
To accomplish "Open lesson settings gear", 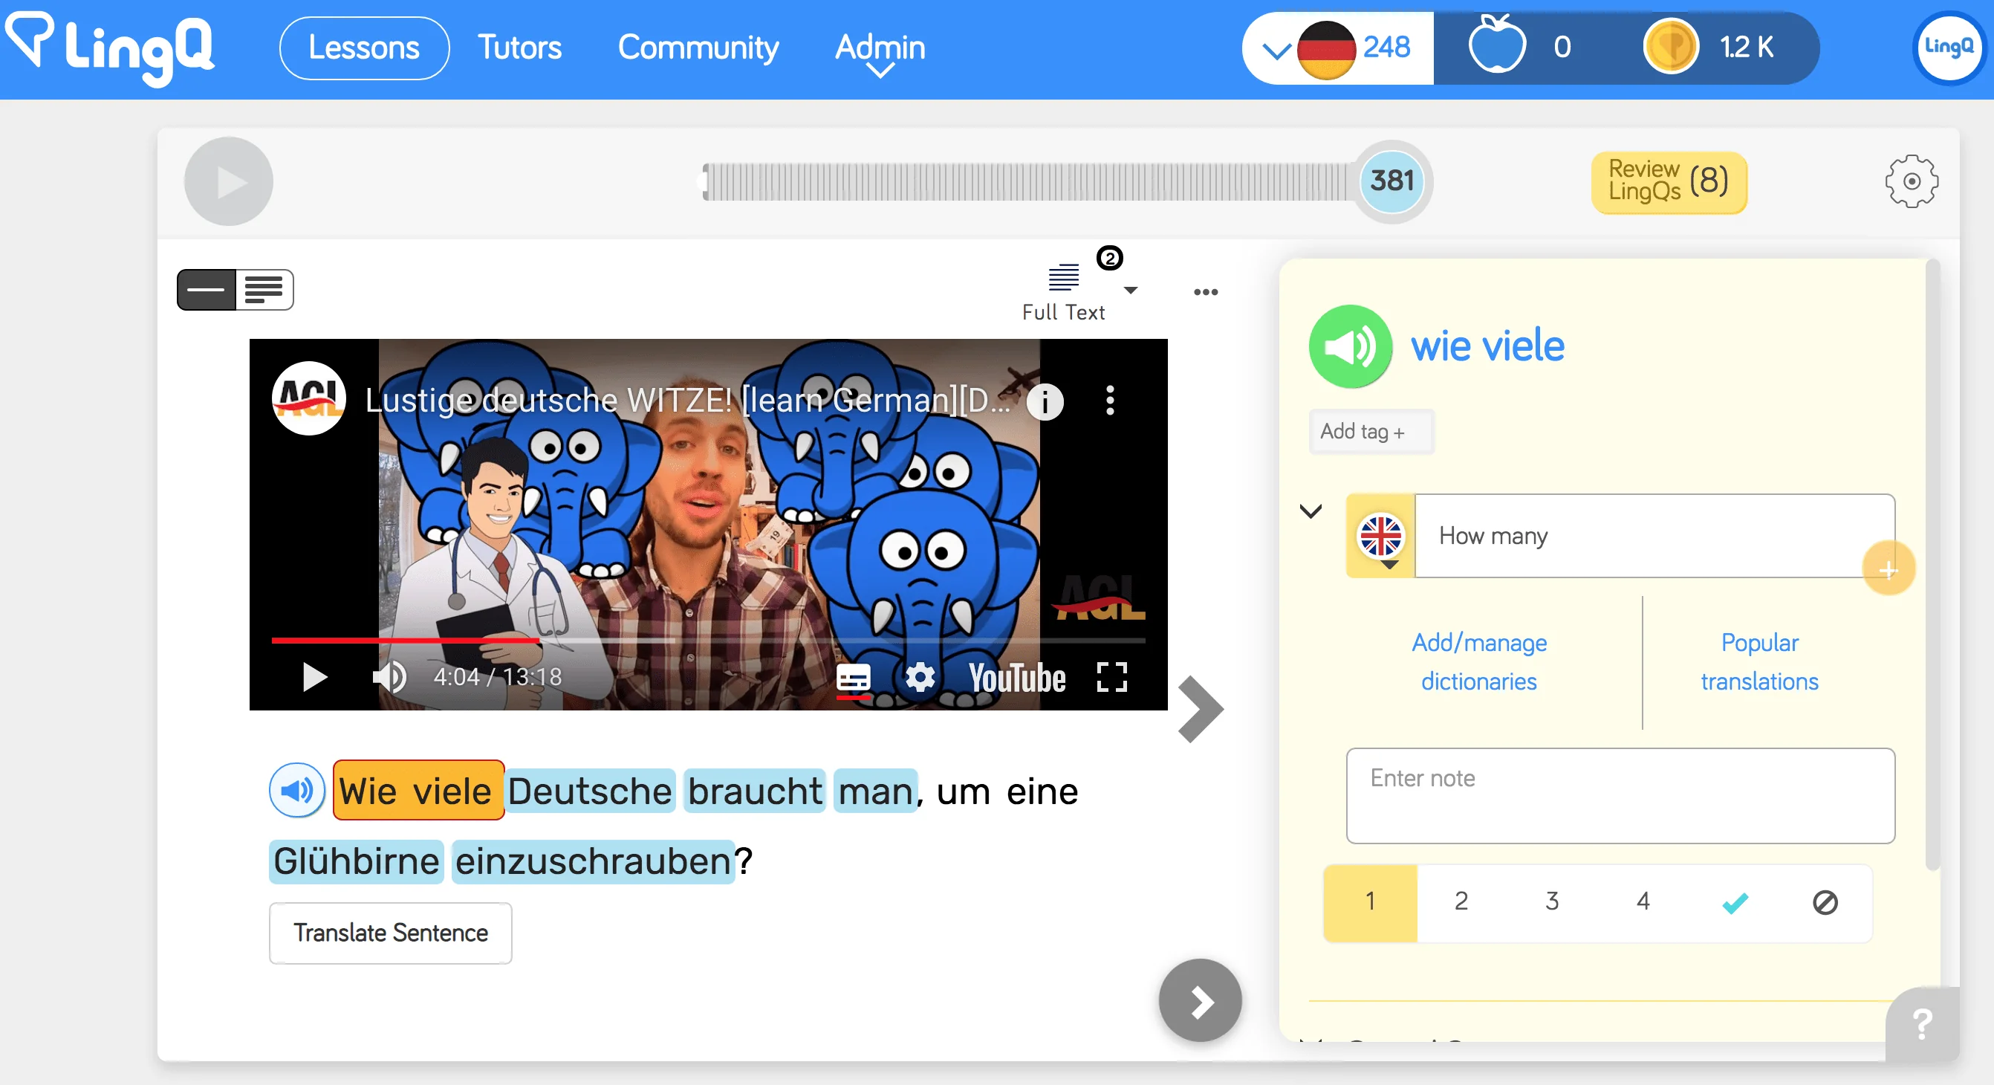I will (1909, 181).
